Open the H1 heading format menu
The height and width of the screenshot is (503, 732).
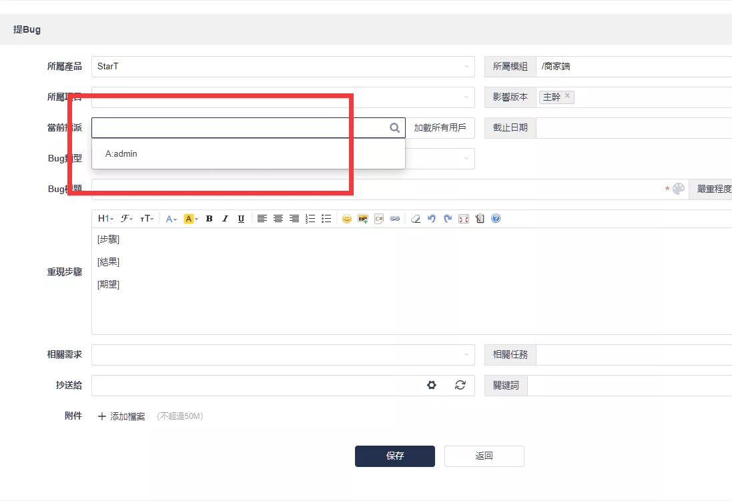point(105,218)
